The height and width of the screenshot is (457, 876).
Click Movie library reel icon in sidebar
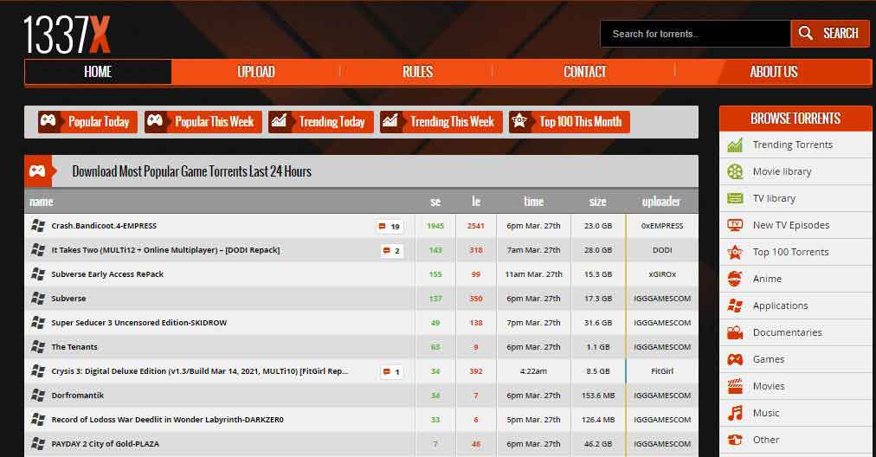click(735, 171)
